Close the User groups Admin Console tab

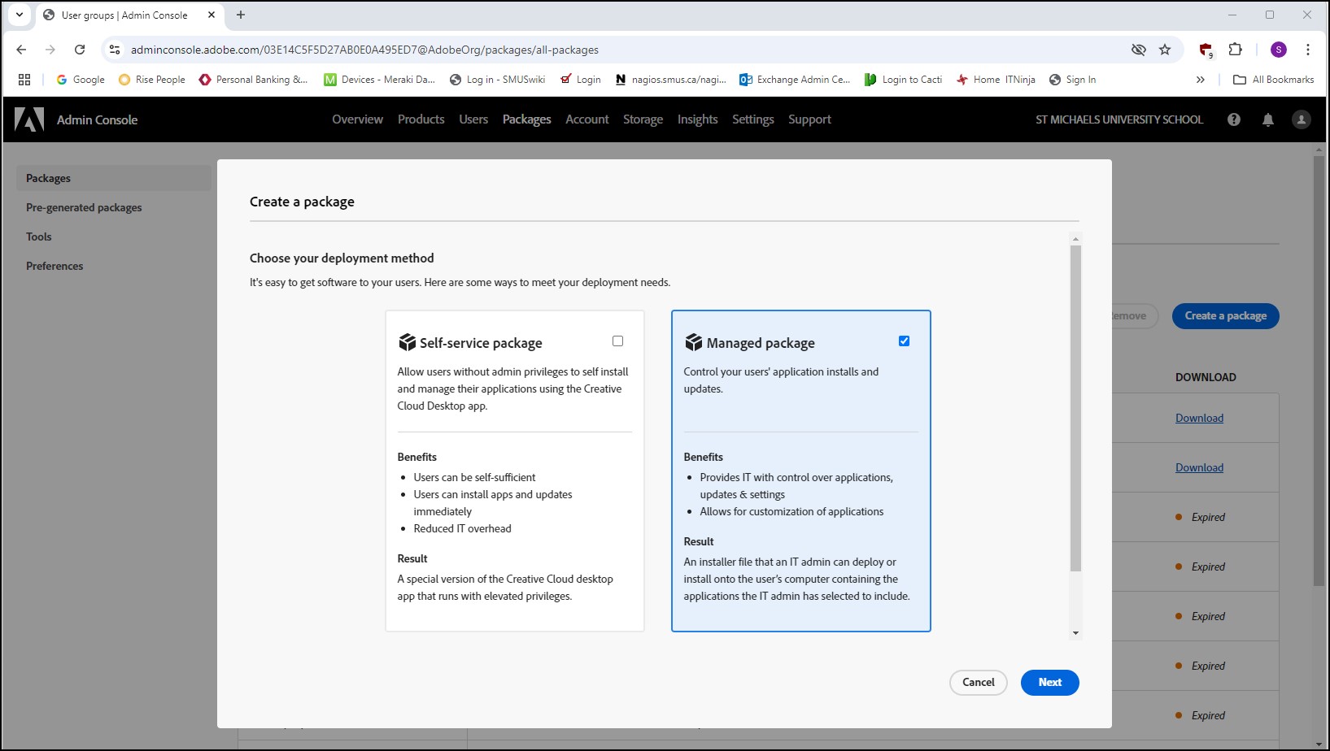point(211,15)
